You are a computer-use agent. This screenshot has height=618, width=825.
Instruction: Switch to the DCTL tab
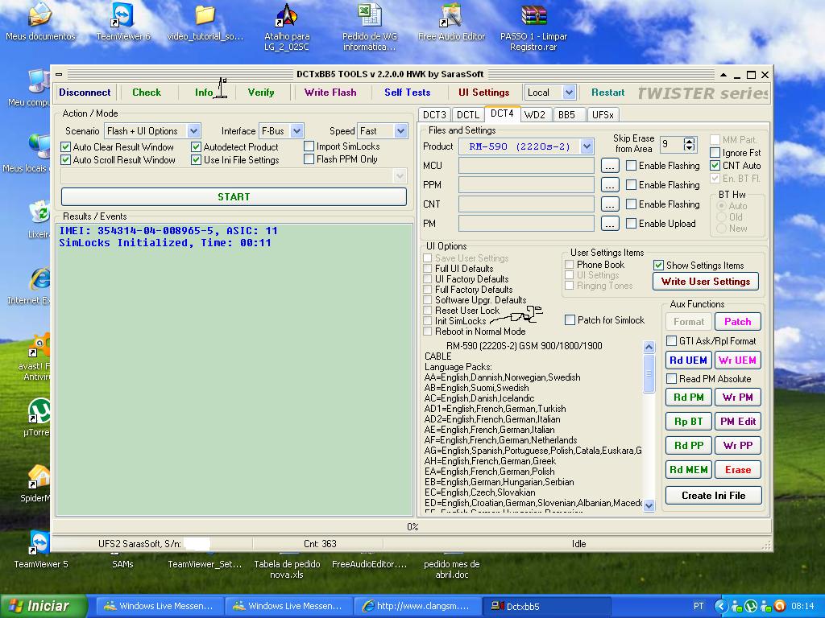tap(468, 114)
